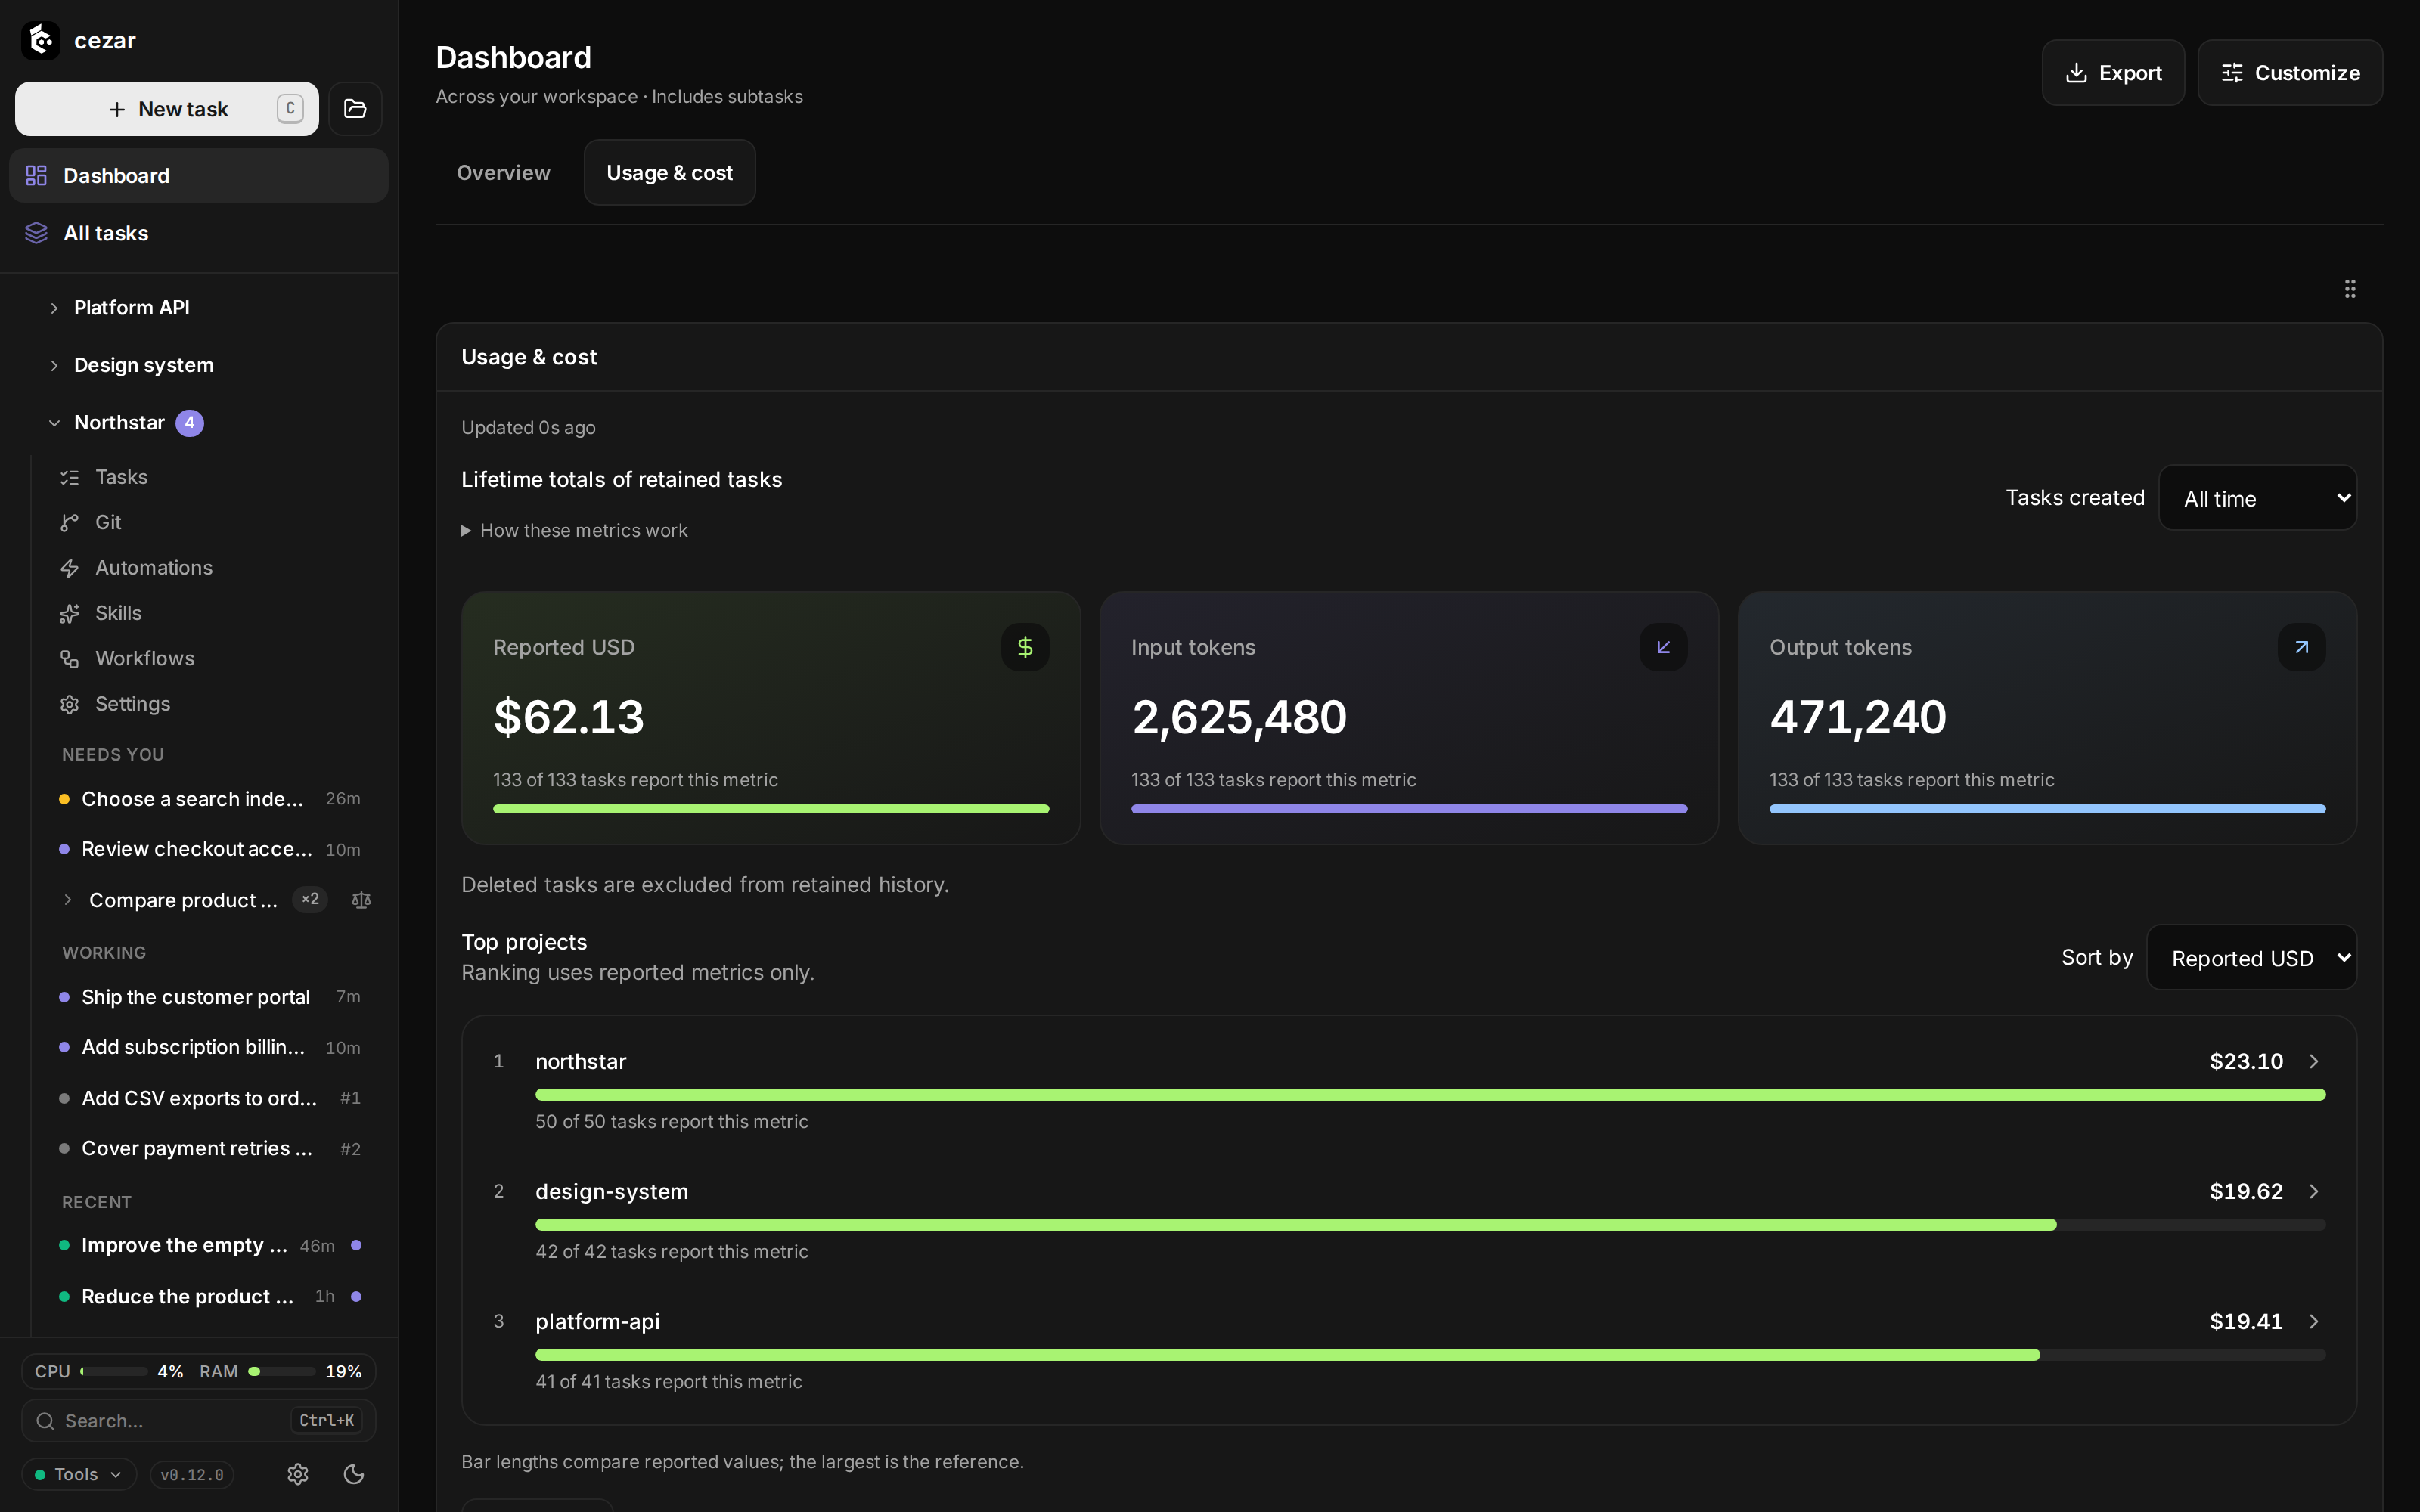The height and width of the screenshot is (1512, 2420).
Task: Open settings via the bottom gear icon
Action: [x=297, y=1474]
